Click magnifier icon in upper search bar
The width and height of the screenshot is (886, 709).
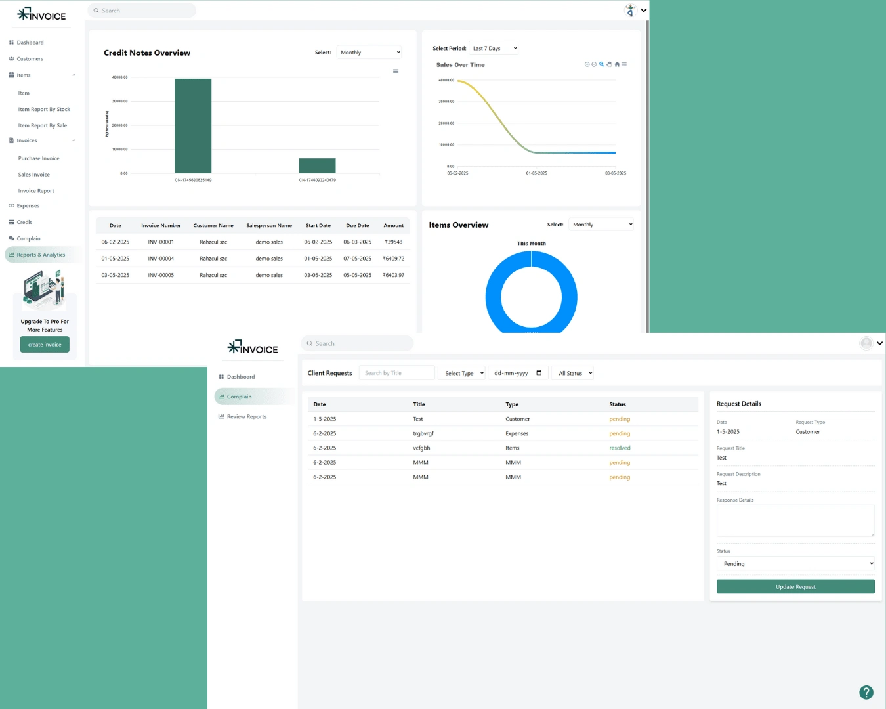(x=96, y=11)
